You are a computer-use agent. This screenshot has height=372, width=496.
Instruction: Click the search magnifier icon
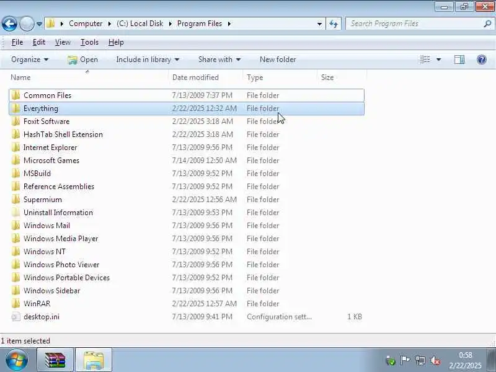coord(487,24)
